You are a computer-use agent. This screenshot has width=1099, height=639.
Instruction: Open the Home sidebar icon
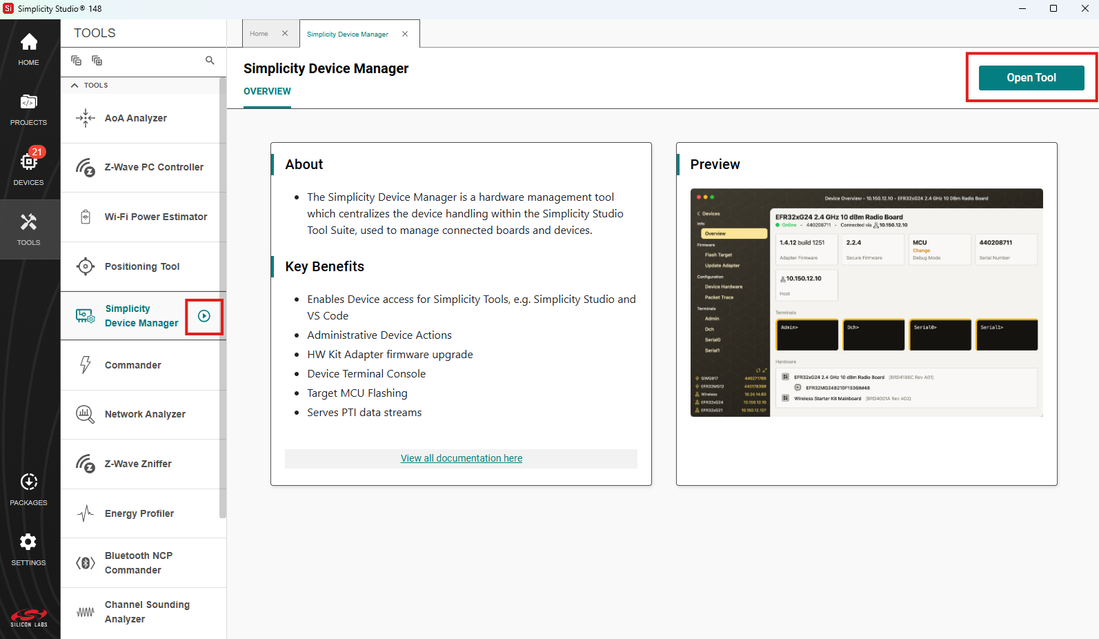28,48
